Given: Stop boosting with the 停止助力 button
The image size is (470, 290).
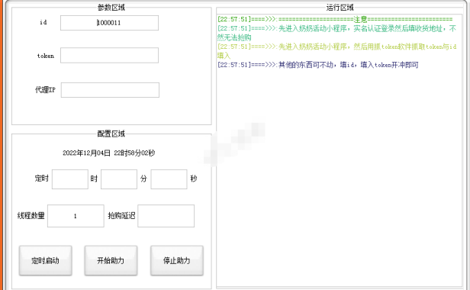Looking at the screenshot, I should click(177, 260).
